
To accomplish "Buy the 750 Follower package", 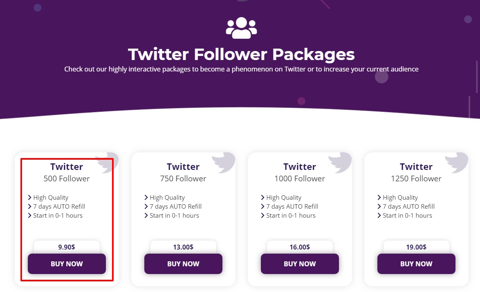I will (183, 263).
